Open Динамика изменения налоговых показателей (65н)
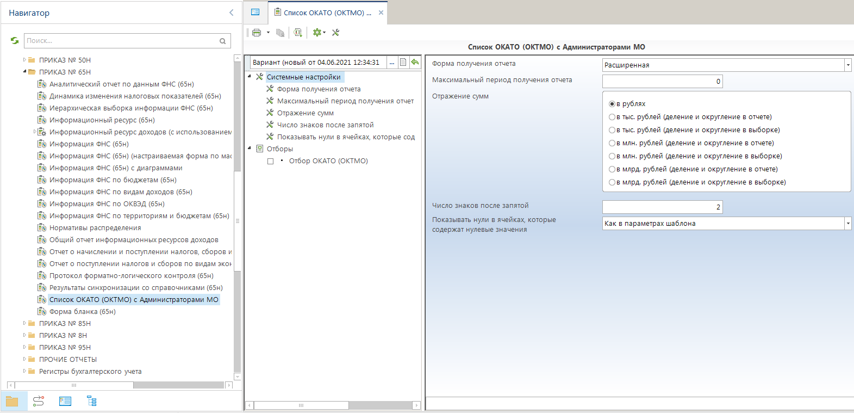 [135, 96]
